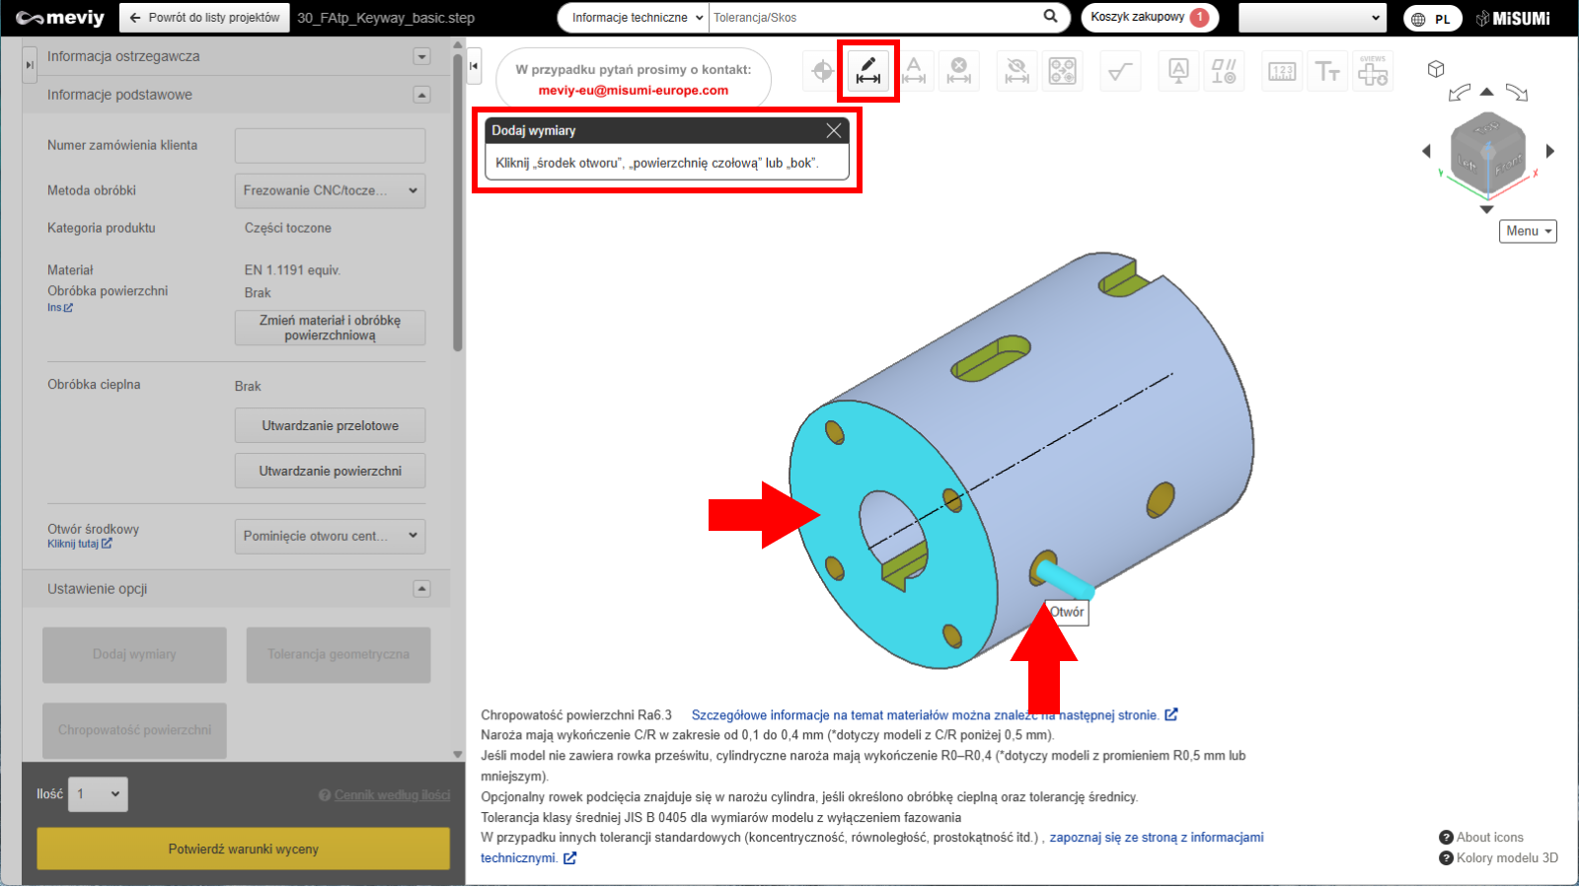Click the surface roughness checkmark icon
Screen dimensions: 1579x888
point(1120,71)
